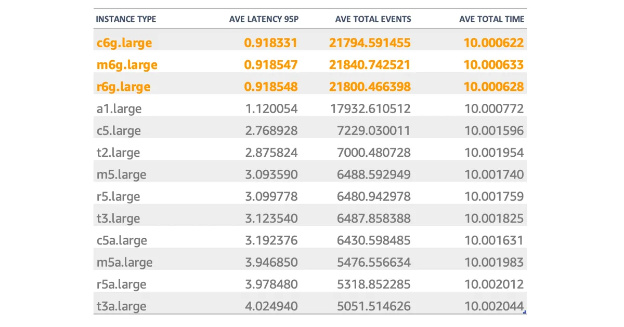Click total events value 6480.942978

[x=374, y=196]
